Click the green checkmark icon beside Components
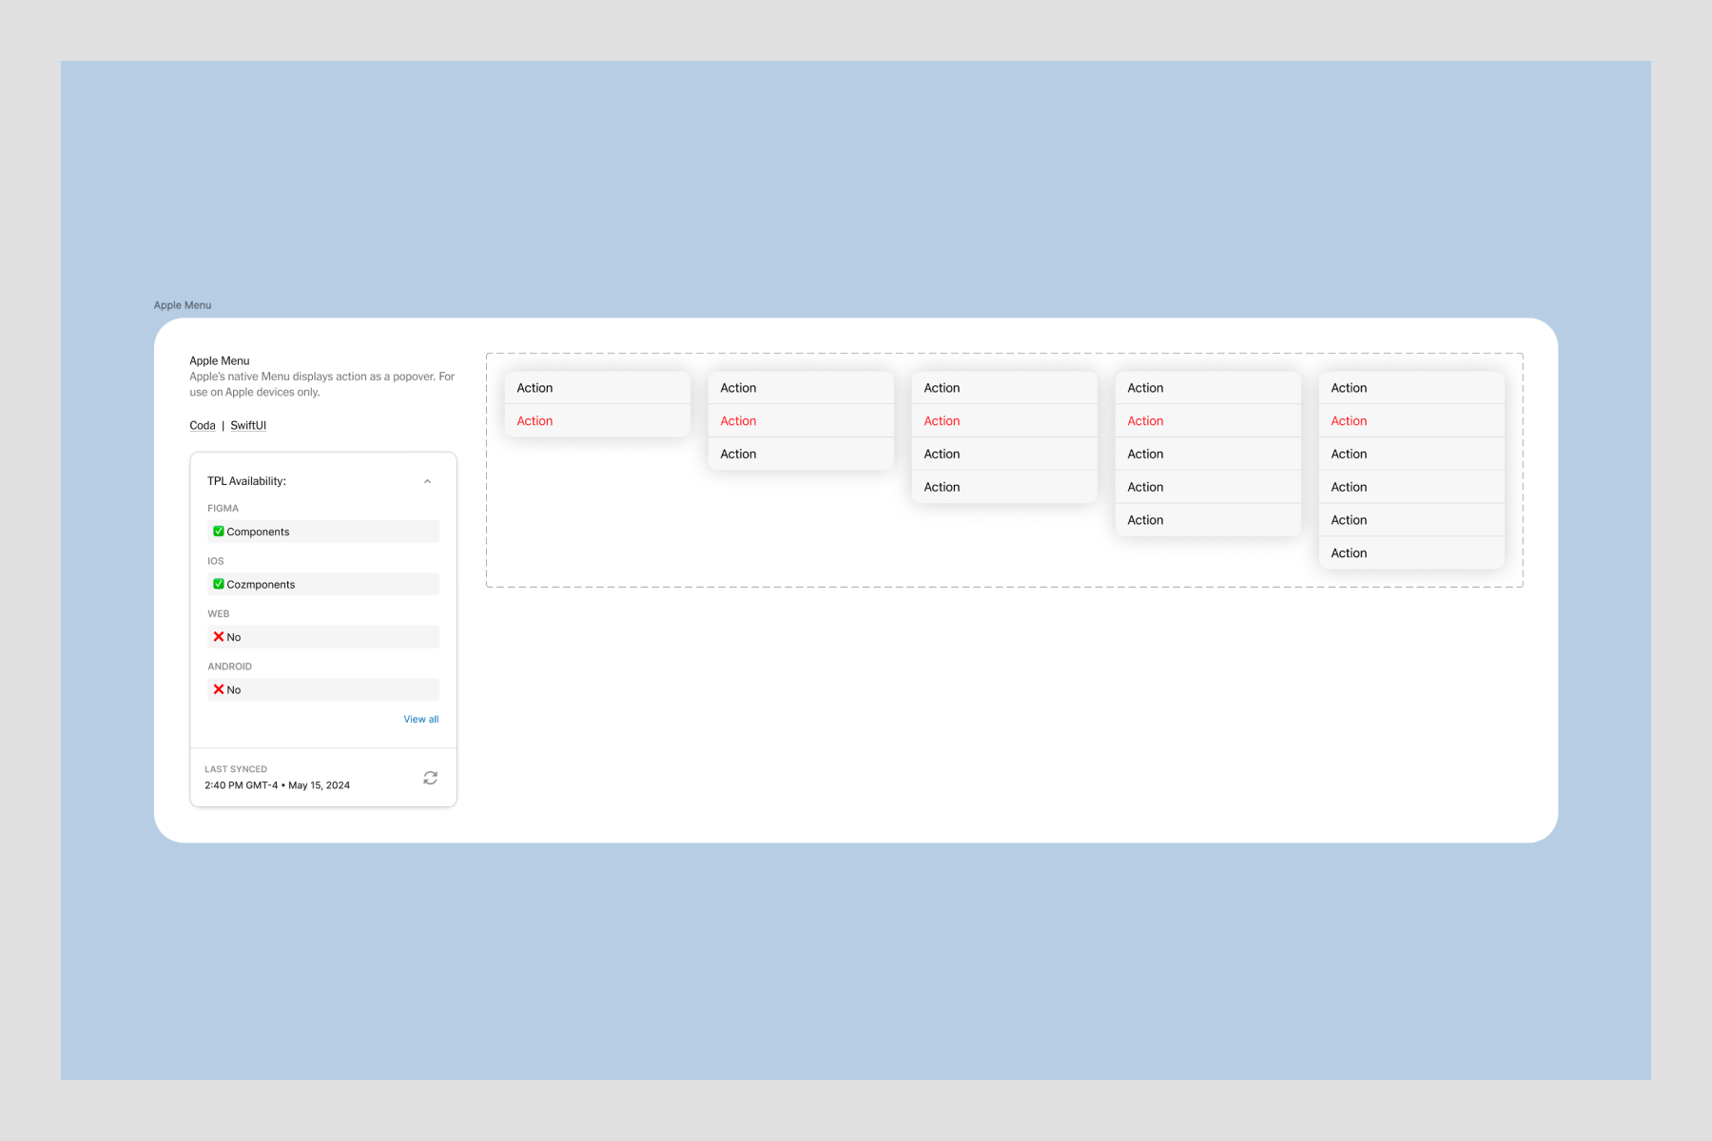 point(218,532)
